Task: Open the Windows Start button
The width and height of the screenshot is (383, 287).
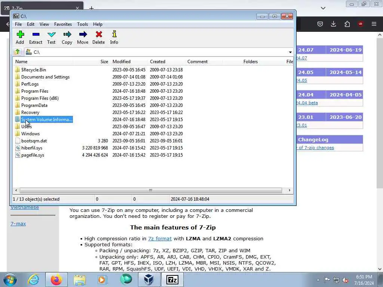Action: (x=10, y=280)
